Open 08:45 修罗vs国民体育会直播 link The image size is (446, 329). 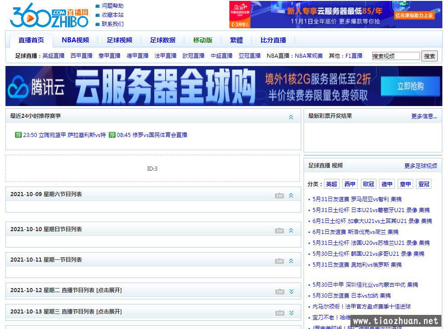pyautogui.click(x=152, y=135)
